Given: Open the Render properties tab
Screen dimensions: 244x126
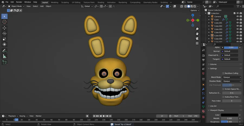Looking at the screenshot, I should (x=203, y=56).
